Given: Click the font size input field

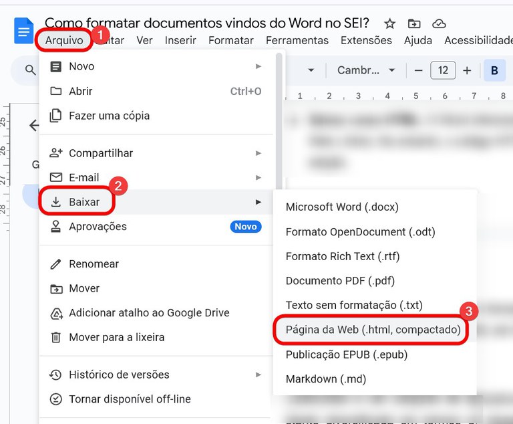Looking at the screenshot, I should coord(443,70).
